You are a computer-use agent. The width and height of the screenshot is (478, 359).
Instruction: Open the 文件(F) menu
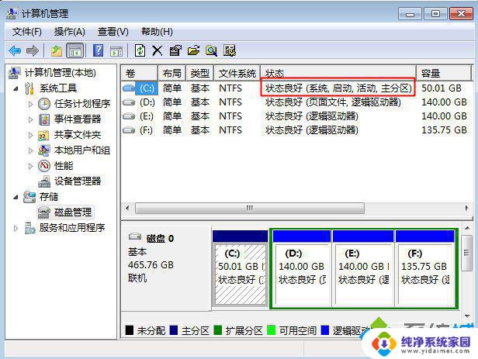pos(27,32)
